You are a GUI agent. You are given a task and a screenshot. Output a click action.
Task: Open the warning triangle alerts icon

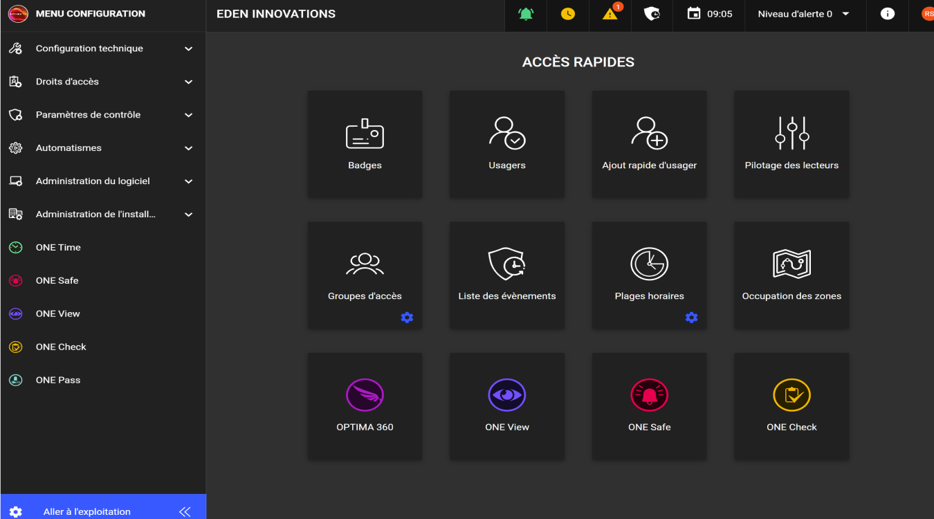click(x=610, y=14)
